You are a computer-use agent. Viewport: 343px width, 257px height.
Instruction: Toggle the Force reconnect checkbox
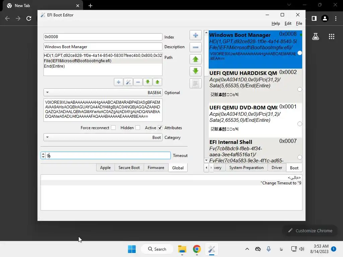point(113,127)
